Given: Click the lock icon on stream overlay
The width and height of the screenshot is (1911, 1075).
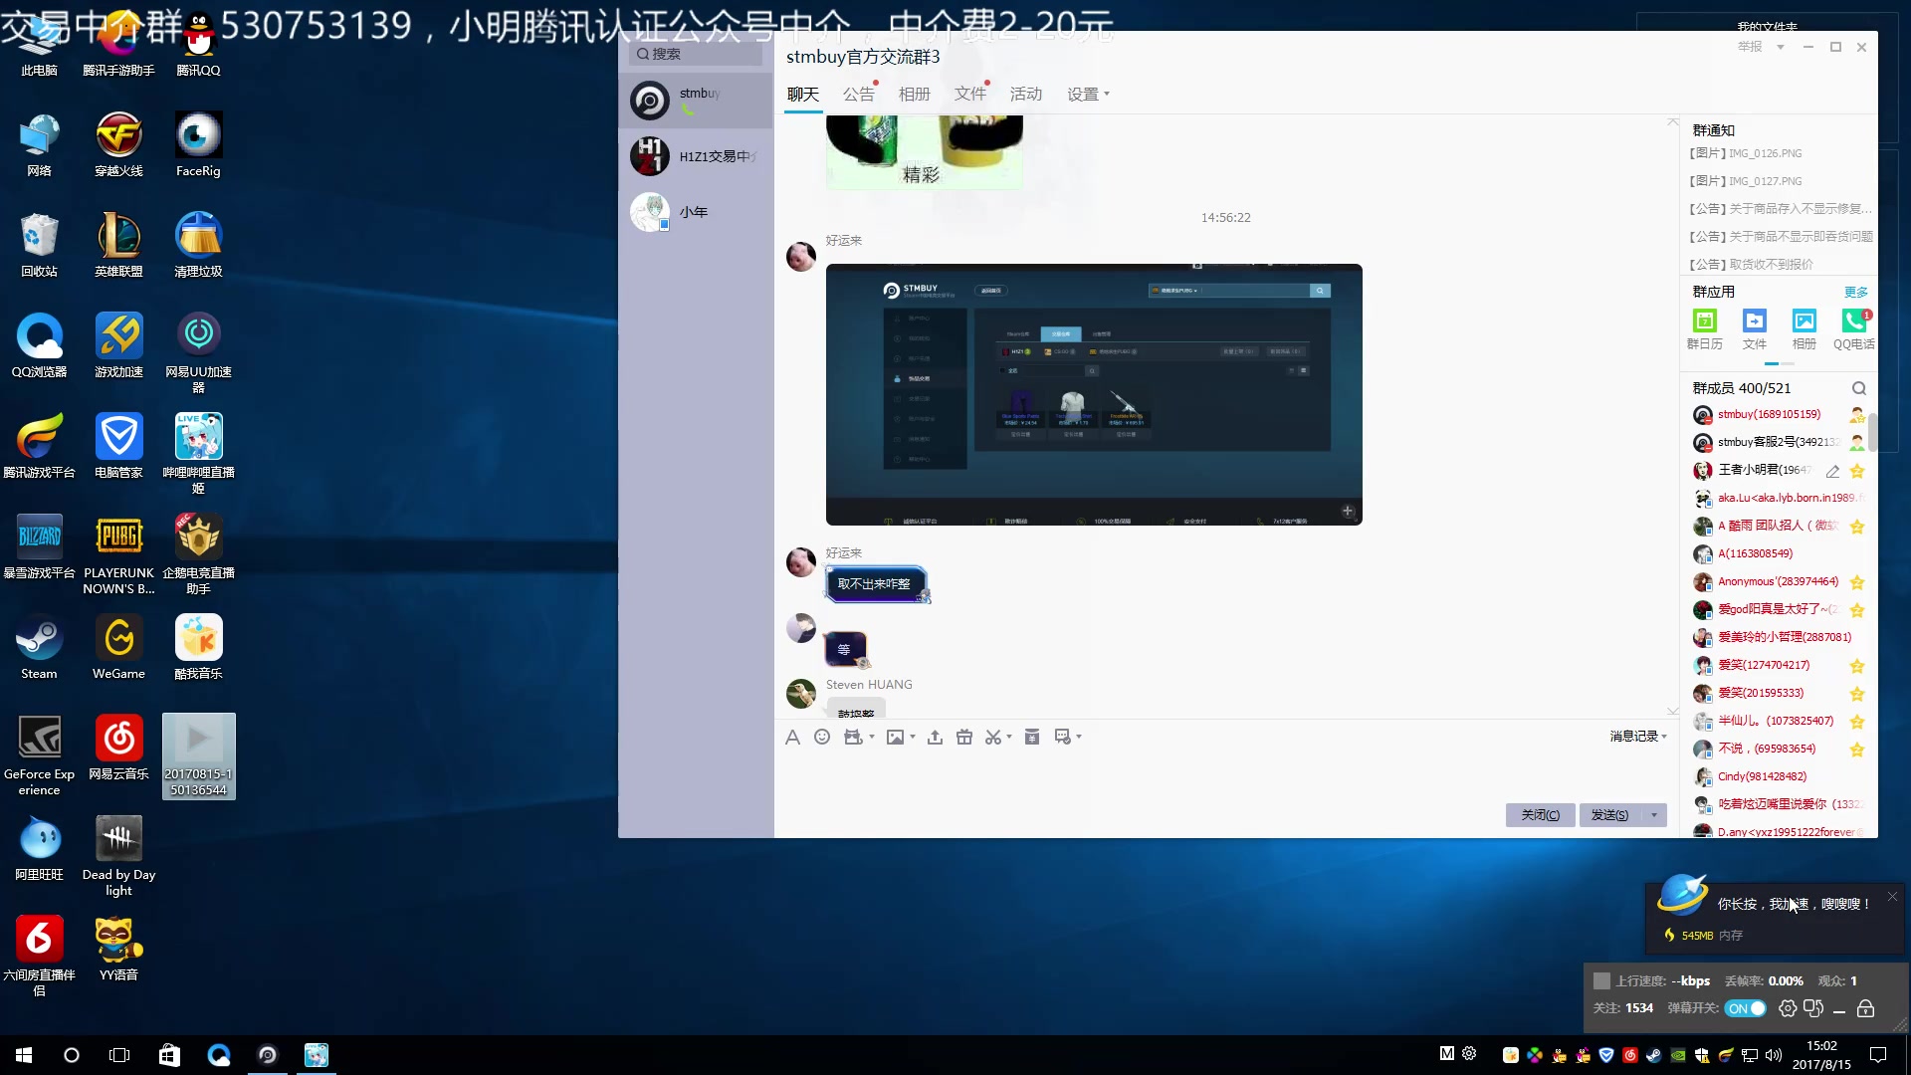Looking at the screenshot, I should [x=1866, y=1008].
